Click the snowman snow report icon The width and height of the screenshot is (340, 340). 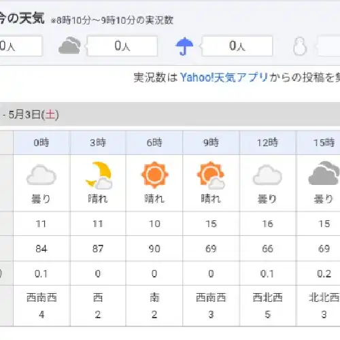click(300, 46)
